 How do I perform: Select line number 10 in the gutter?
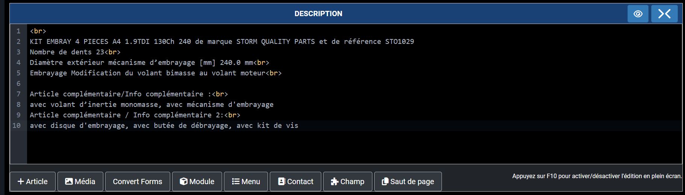pos(17,126)
